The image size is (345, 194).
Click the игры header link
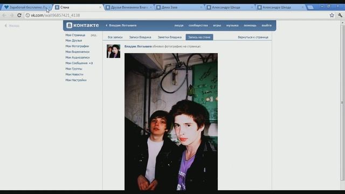[x=217, y=25]
